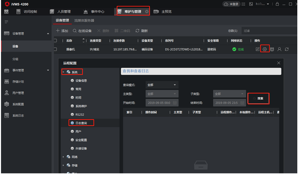Click the device row refresh icon

pyautogui.click(x=287, y=49)
